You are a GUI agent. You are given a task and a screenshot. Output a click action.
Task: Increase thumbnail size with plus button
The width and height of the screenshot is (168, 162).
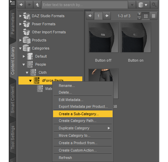coord(139,14)
